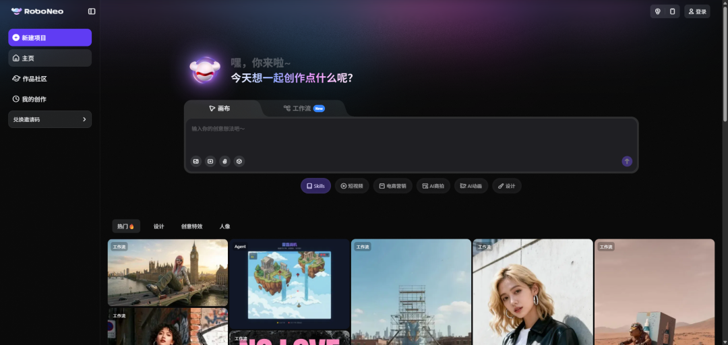
Task: Click the lightbulb icon in top bar
Action: pyautogui.click(x=658, y=11)
